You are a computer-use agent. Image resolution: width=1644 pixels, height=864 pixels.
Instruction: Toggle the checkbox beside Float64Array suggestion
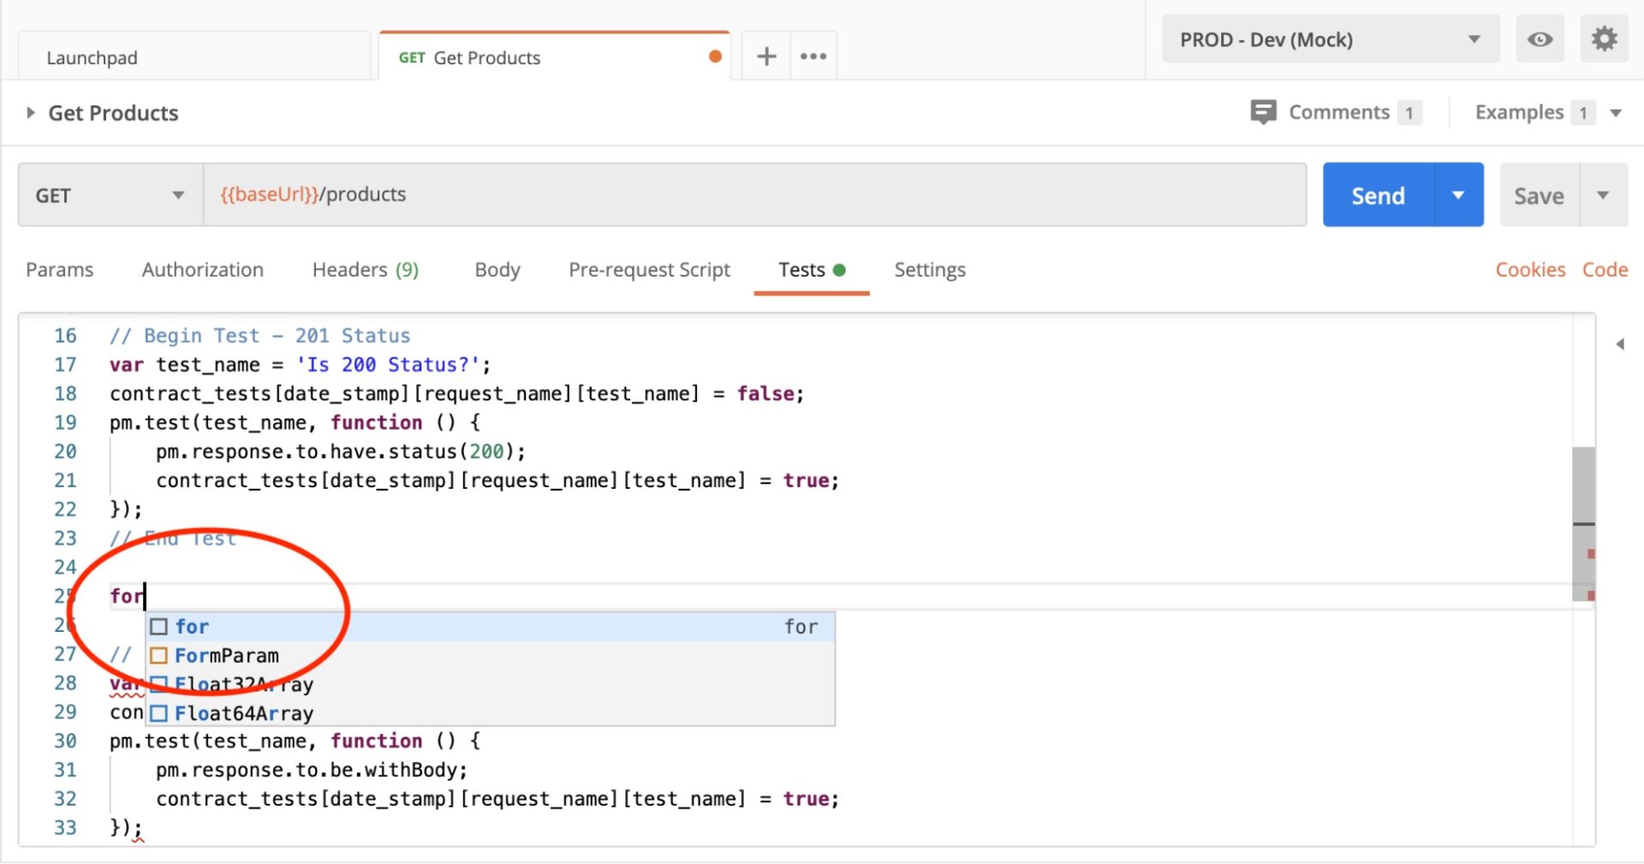(x=158, y=712)
